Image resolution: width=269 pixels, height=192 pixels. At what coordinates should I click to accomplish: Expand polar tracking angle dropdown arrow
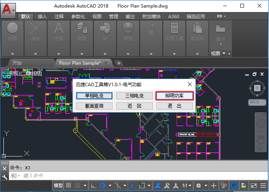tap(110, 186)
